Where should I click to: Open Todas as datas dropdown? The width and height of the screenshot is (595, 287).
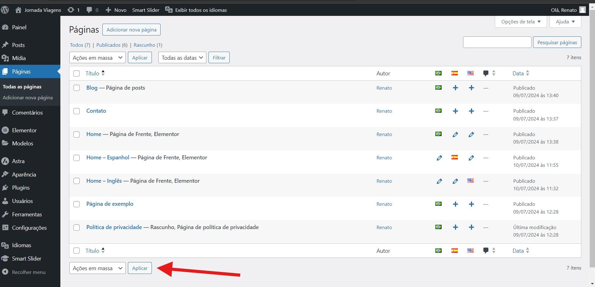pyautogui.click(x=182, y=58)
